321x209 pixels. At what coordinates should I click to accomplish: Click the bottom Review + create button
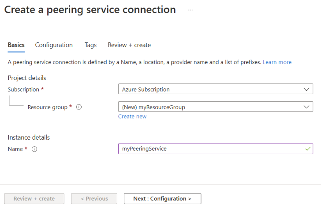tap(34, 199)
